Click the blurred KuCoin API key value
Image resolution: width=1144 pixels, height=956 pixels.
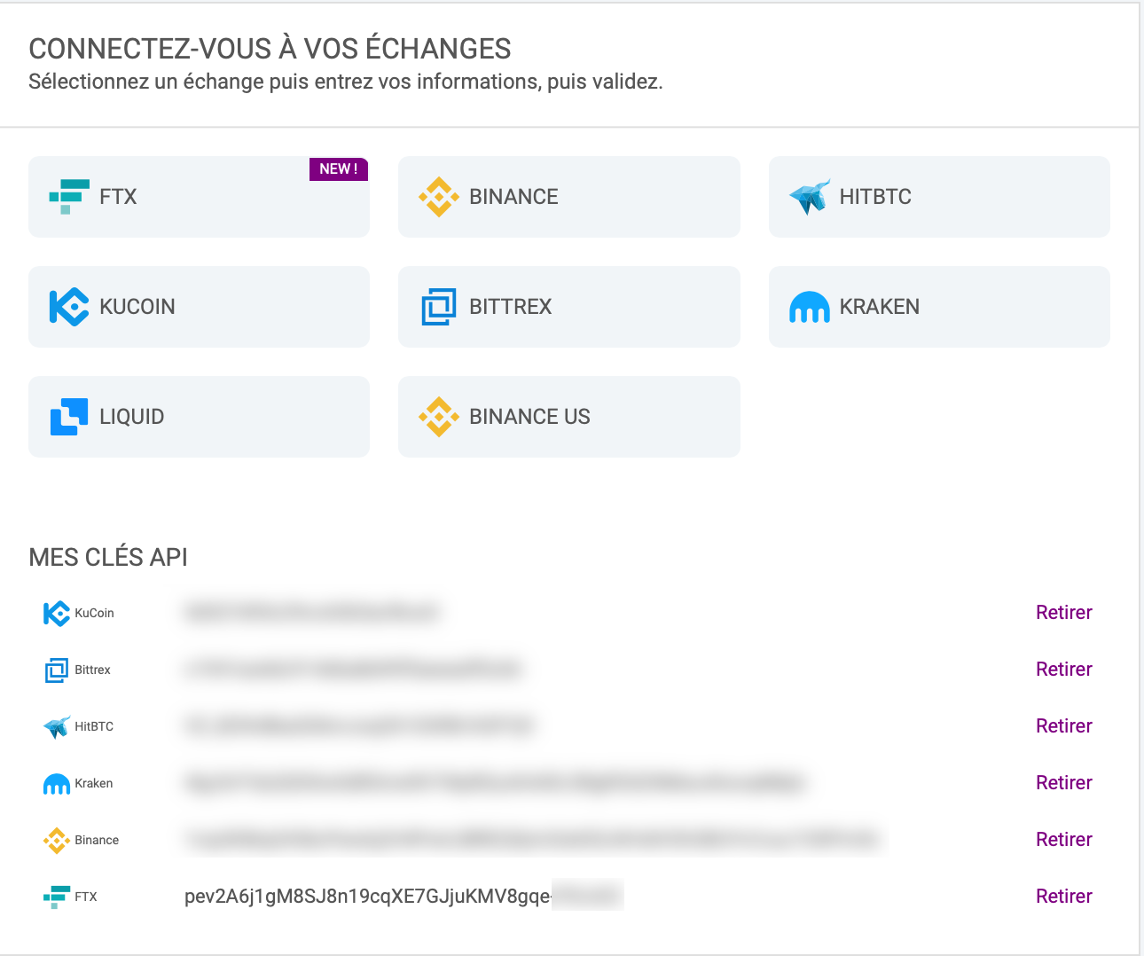[311, 613]
